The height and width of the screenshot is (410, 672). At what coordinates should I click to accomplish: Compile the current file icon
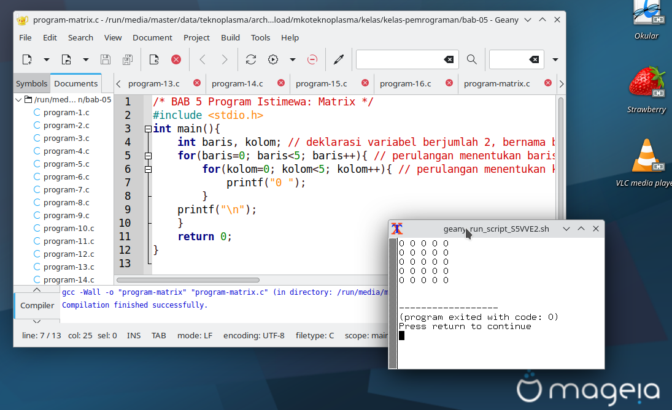click(x=251, y=59)
